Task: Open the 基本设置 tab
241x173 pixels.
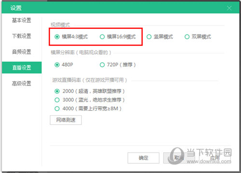Action: pos(22,20)
